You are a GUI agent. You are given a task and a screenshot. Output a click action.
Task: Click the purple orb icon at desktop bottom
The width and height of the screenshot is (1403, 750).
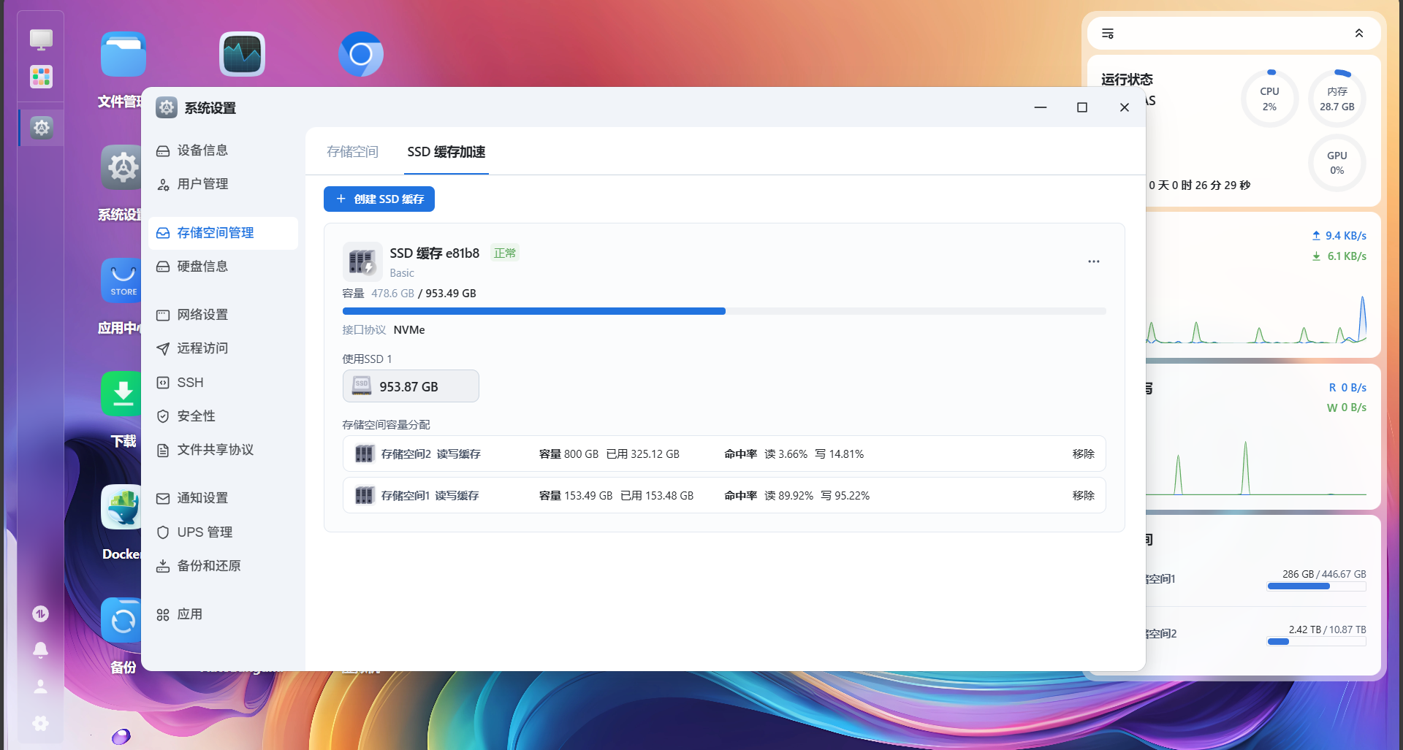[121, 737]
